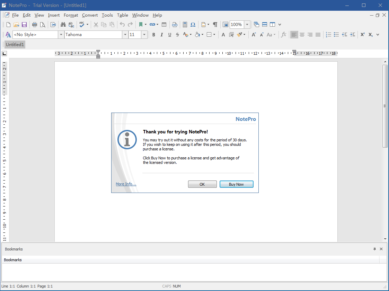Open the Find binoculars tool
The width and height of the screenshot is (389, 291).
63,25
